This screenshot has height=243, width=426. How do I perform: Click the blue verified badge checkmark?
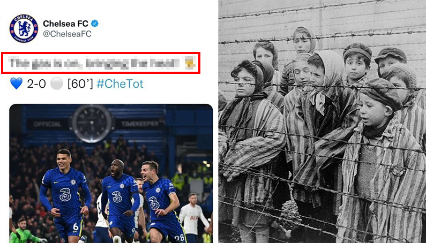point(94,24)
